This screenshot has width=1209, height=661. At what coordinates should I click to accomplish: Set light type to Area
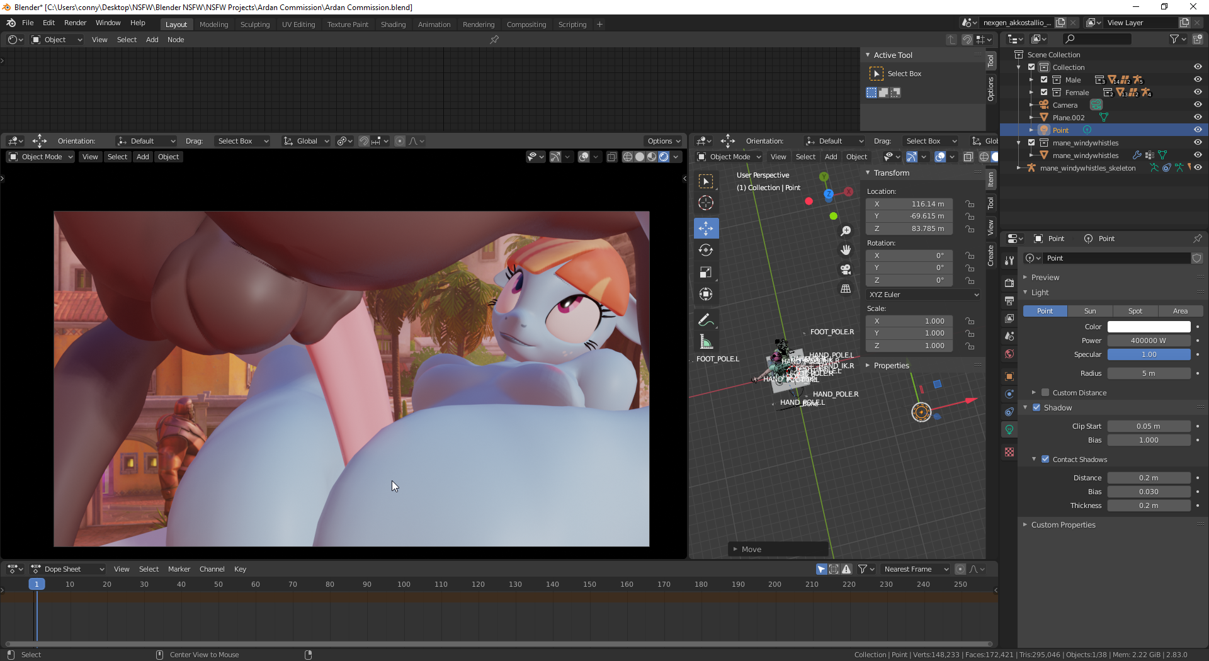click(1180, 311)
